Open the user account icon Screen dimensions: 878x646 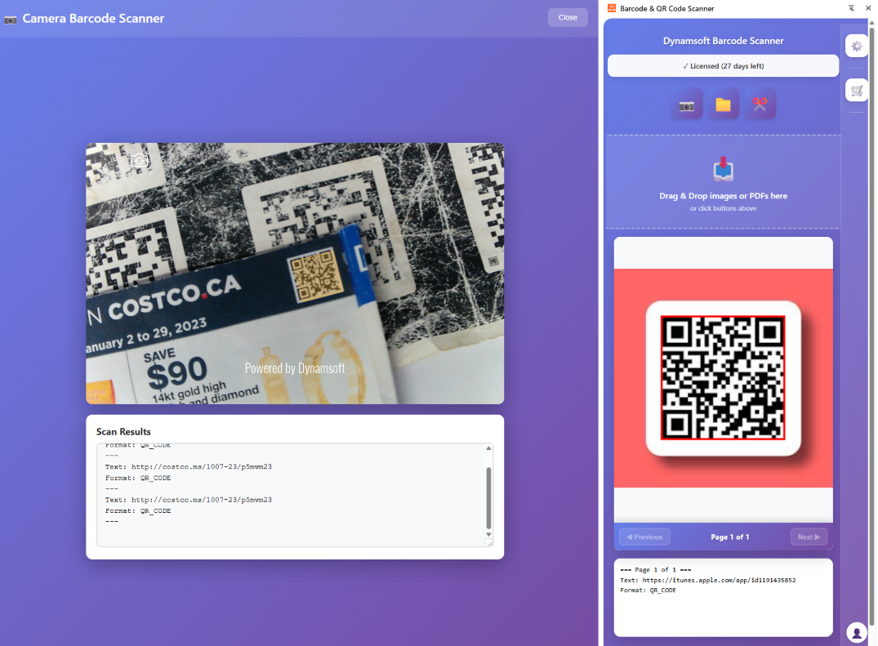pyautogui.click(x=856, y=632)
